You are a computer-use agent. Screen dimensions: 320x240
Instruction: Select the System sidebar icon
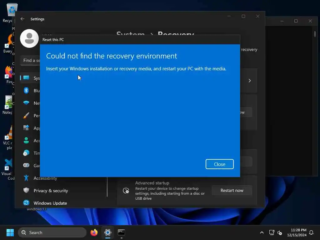tap(26, 78)
